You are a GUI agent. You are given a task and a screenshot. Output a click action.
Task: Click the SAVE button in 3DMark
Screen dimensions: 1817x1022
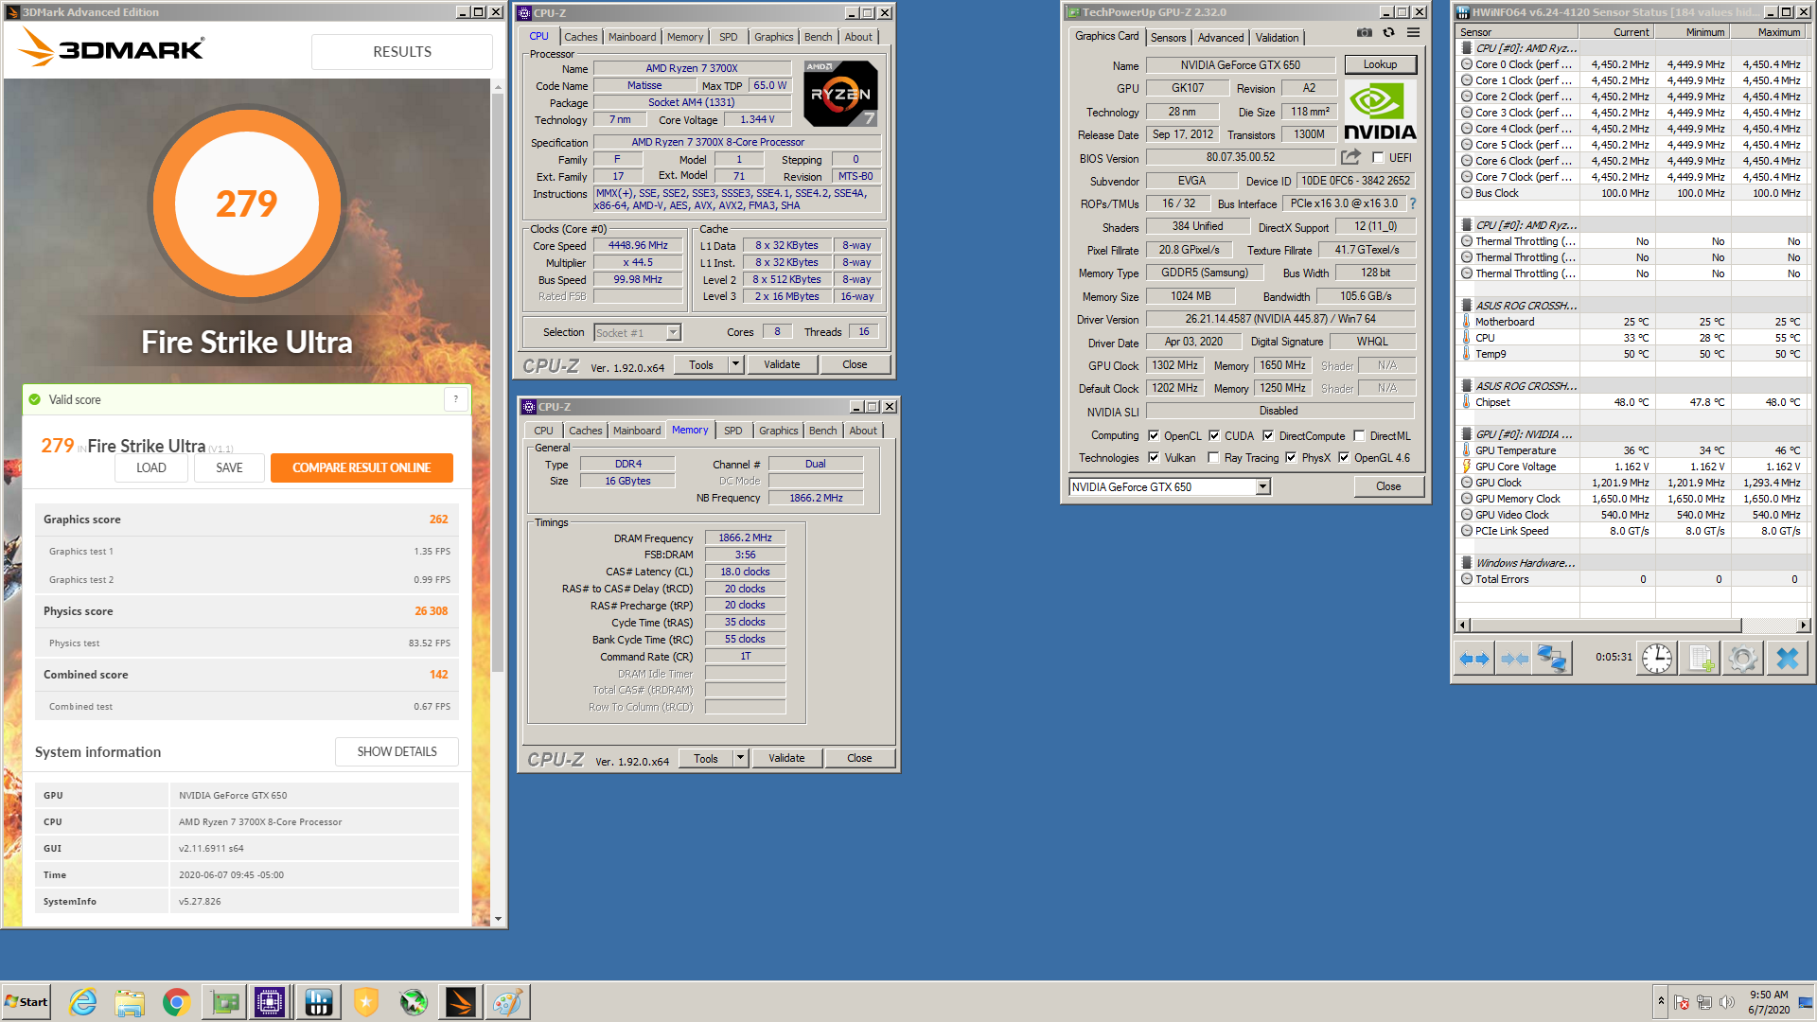[x=229, y=467]
